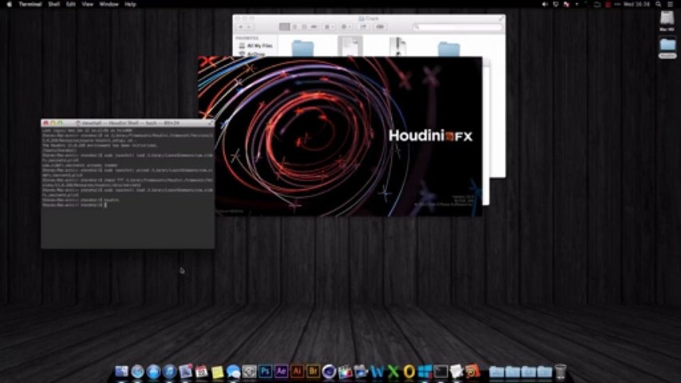Open the Finder action gear dropdown
This screenshot has width=681, height=383.
346,27
